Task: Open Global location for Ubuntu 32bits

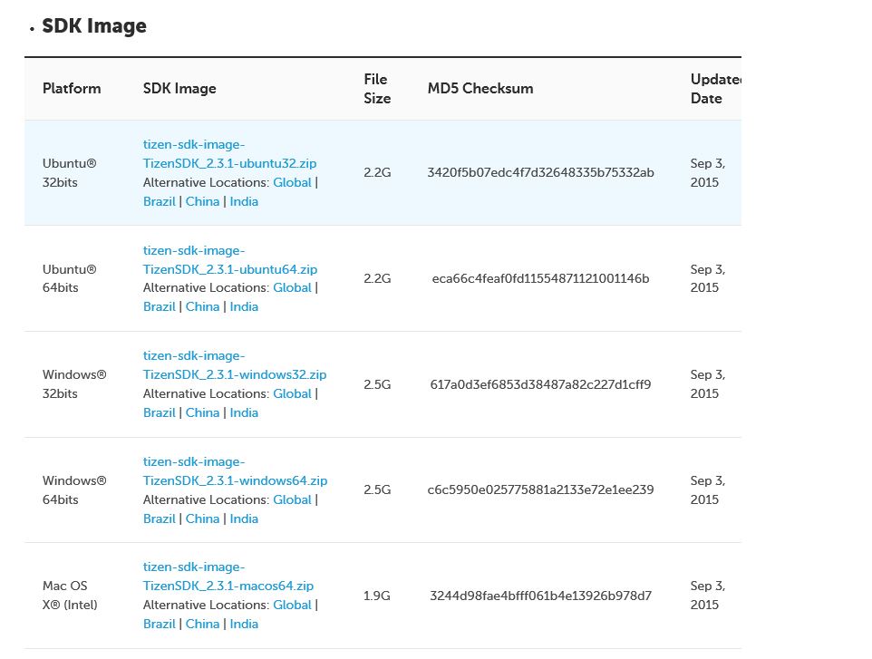Action: [292, 182]
